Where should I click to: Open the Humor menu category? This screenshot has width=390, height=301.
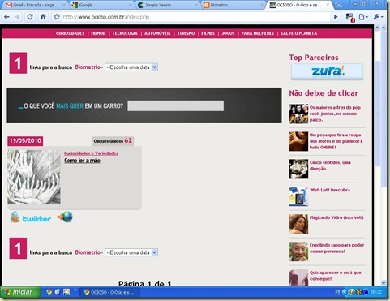(x=98, y=33)
